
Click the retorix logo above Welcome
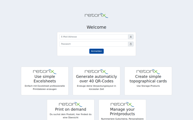[96, 15]
